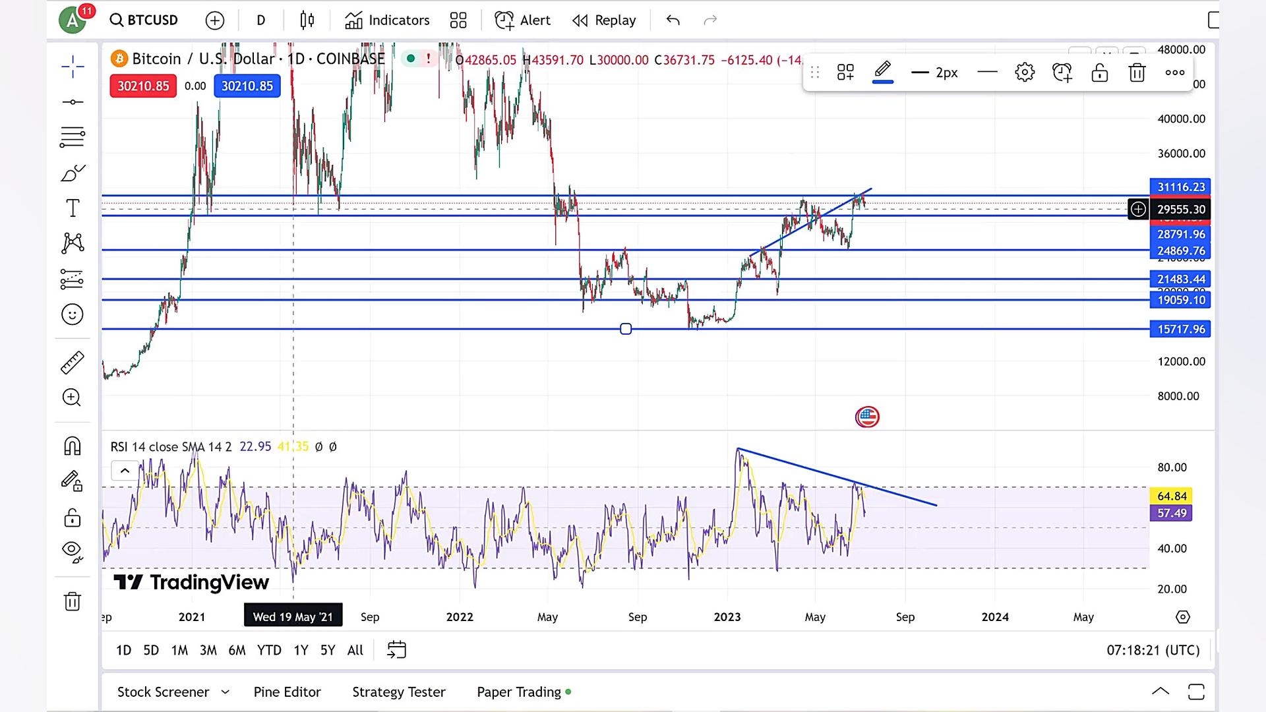
Task: Select the 5D date range
Action: [x=151, y=650]
